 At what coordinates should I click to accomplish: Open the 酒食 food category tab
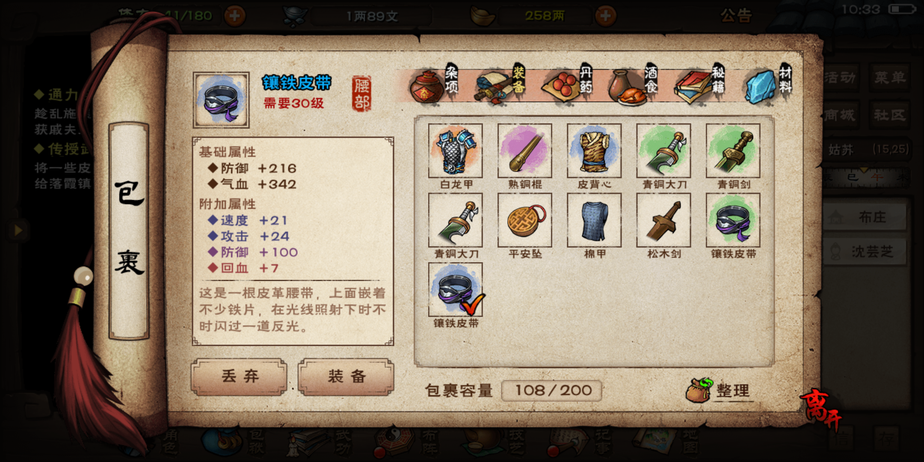pos(633,84)
